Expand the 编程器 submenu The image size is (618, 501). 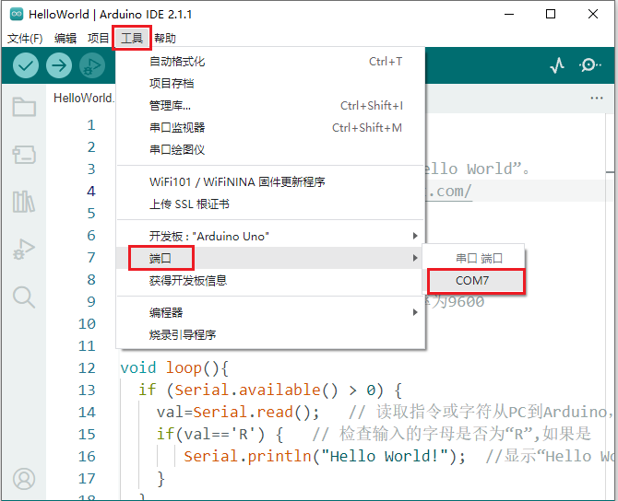(271, 312)
